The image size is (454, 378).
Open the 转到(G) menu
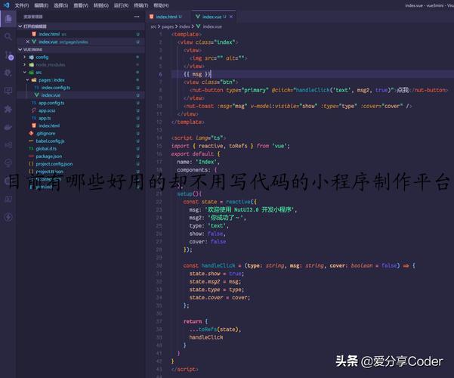pos(101,5)
